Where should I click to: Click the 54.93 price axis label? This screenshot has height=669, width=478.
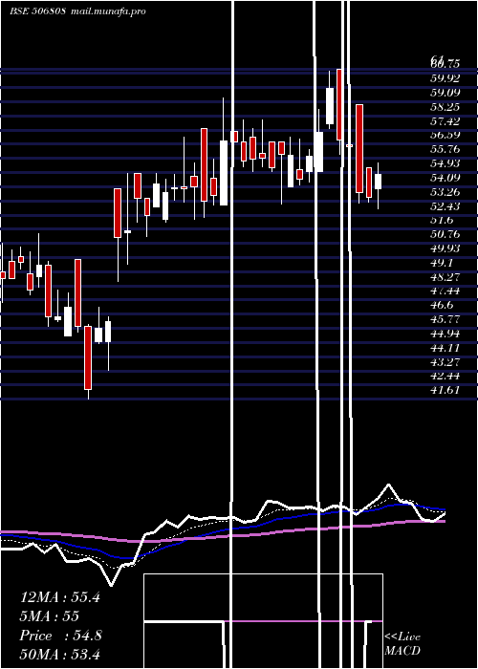(445, 163)
